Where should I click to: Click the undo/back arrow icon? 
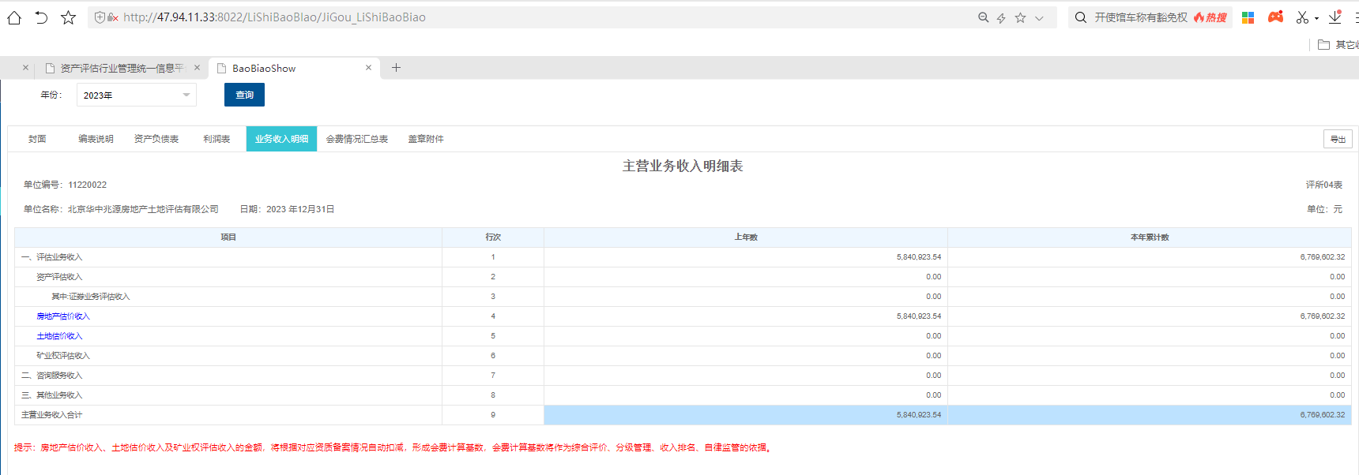point(41,17)
